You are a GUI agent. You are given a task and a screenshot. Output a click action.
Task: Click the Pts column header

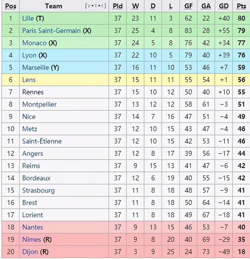[241, 6]
